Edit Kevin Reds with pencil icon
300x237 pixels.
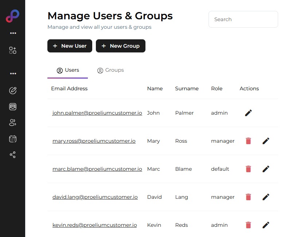pos(266,225)
